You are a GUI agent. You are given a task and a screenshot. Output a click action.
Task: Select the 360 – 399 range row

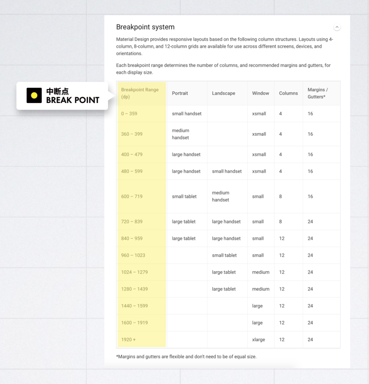[132, 134]
